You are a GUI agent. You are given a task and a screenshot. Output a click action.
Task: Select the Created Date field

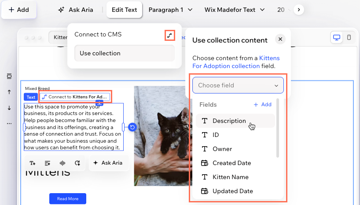[x=235, y=163]
